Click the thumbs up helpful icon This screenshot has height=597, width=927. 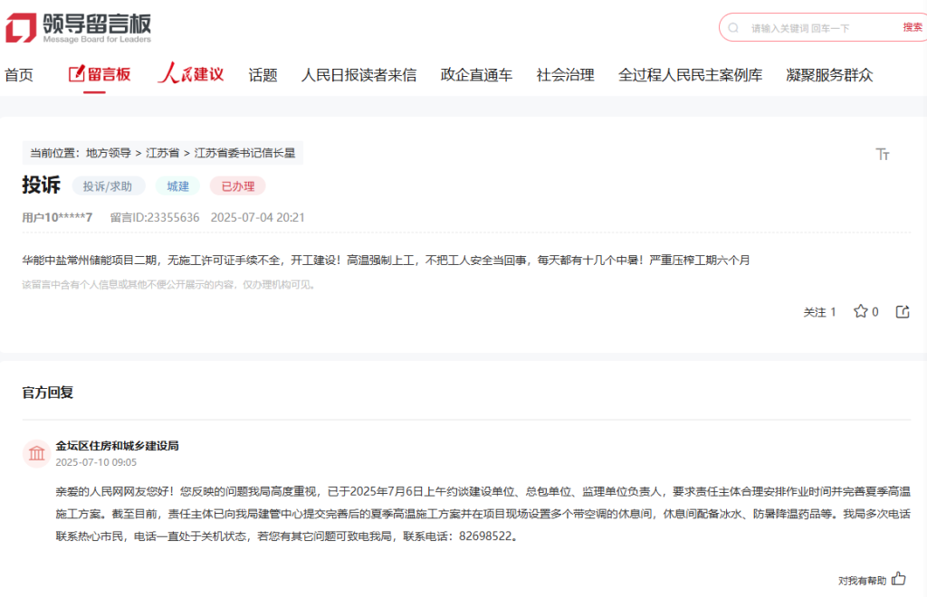click(899, 579)
